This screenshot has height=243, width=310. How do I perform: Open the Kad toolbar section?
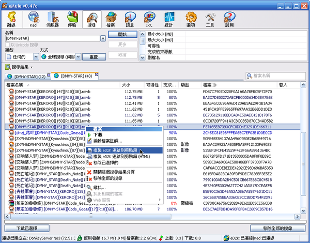pyautogui.click(x=33, y=19)
